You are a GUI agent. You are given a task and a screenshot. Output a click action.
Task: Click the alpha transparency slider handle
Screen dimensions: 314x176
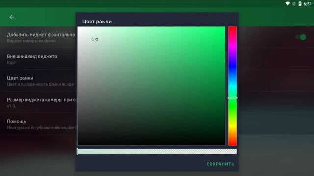tap(78, 152)
